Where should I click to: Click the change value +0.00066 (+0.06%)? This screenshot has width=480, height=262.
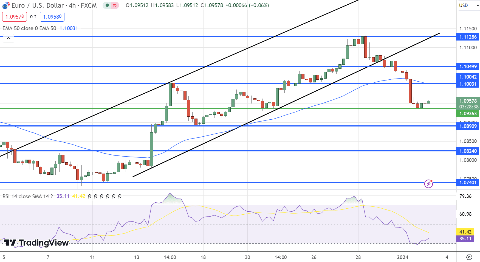click(x=247, y=5)
